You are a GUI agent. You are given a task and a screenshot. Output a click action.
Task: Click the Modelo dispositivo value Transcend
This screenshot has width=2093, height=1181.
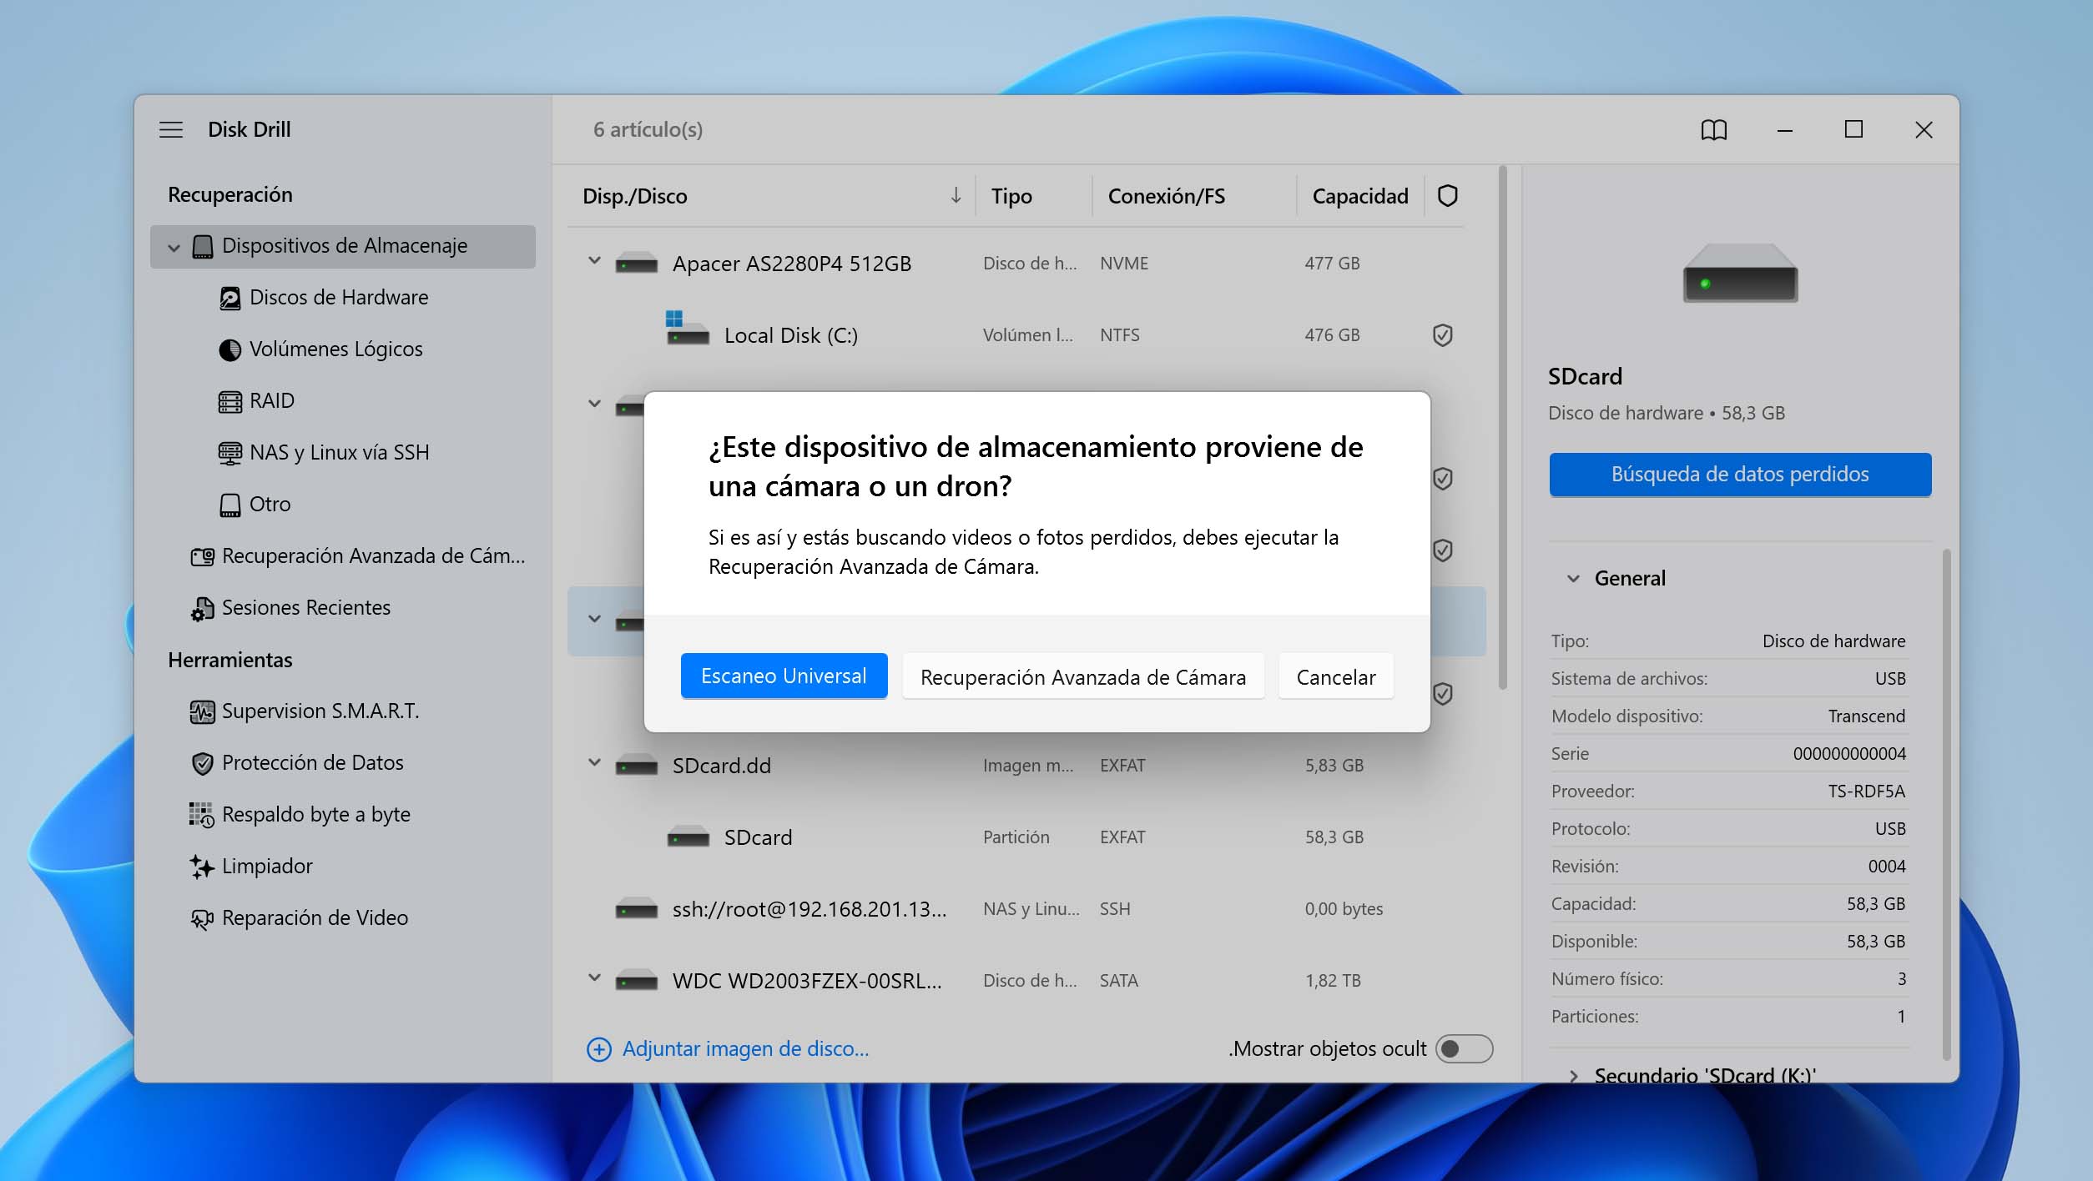(1866, 716)
